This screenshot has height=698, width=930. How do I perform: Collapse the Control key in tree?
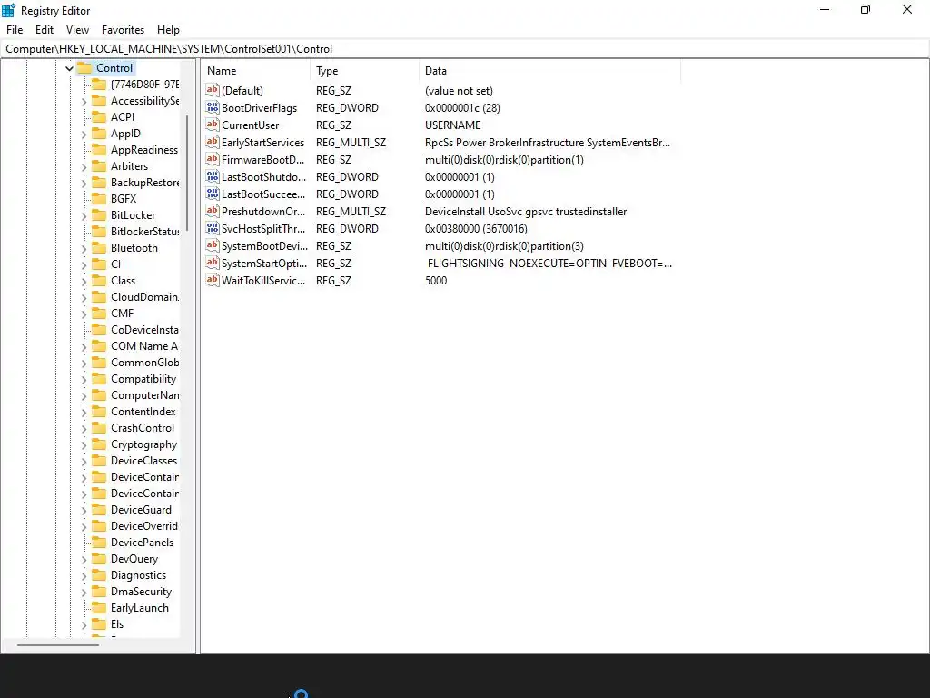click(69, 68)
